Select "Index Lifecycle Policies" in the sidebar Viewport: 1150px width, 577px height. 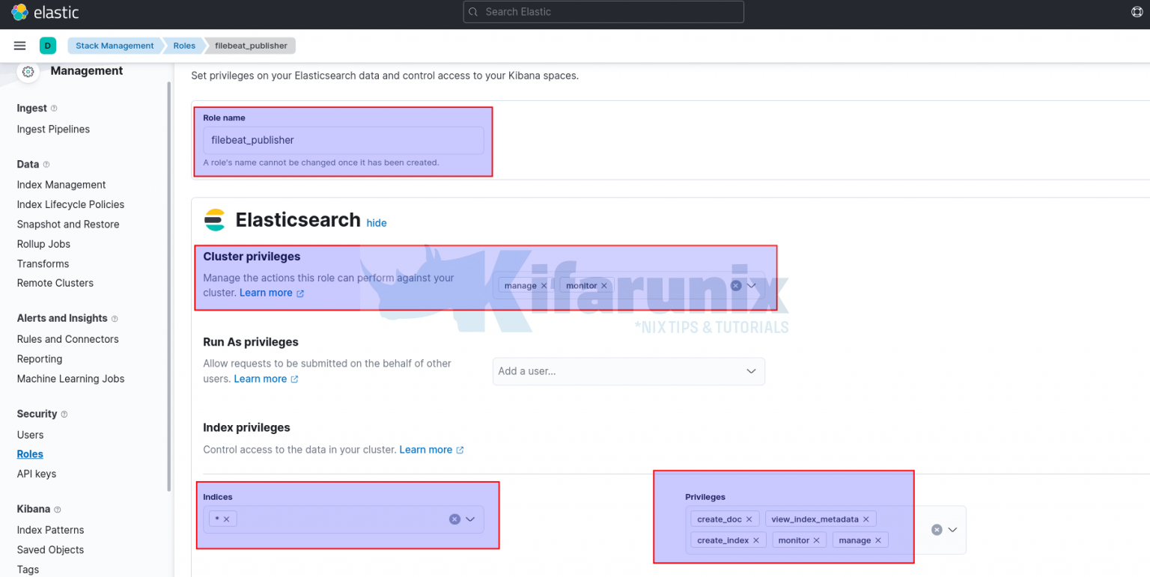coord(70,204)
